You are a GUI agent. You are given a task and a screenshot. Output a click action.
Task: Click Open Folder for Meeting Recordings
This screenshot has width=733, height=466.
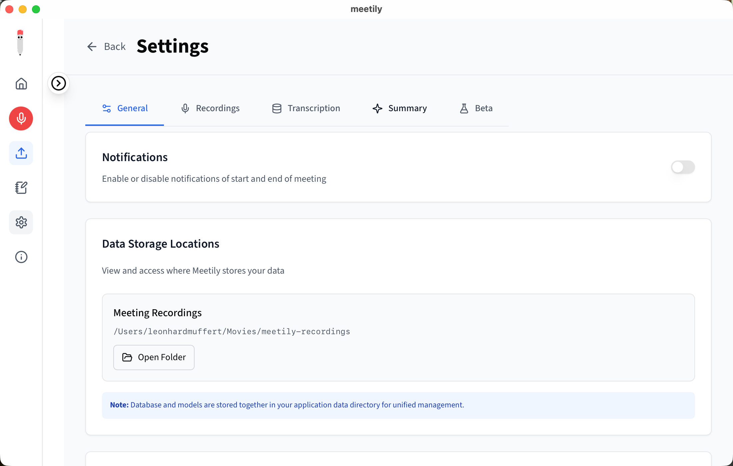click(154, 357)
